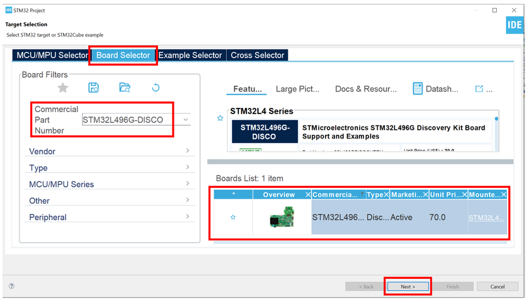Toggle the star beside STM32L4 Series heading
528x301 pixels.
click(220, 118)
